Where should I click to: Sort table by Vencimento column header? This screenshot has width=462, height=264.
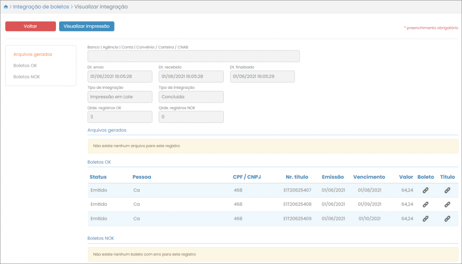pyautogui.click(x=369, y=177)
